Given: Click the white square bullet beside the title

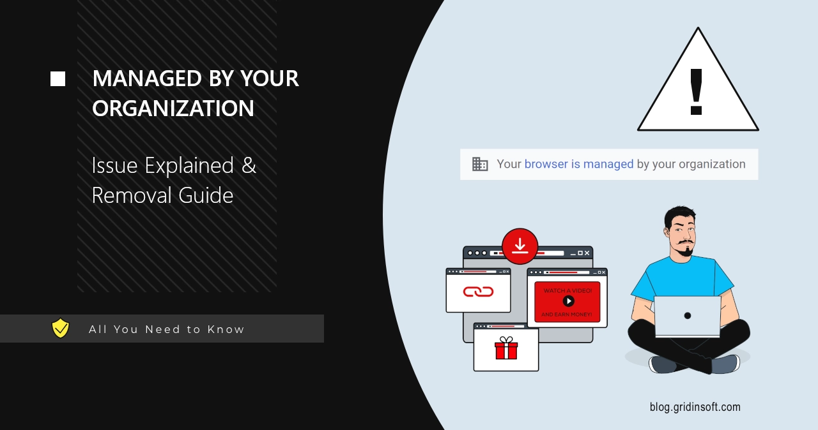Looking at the screenshot, I should 58,78.
